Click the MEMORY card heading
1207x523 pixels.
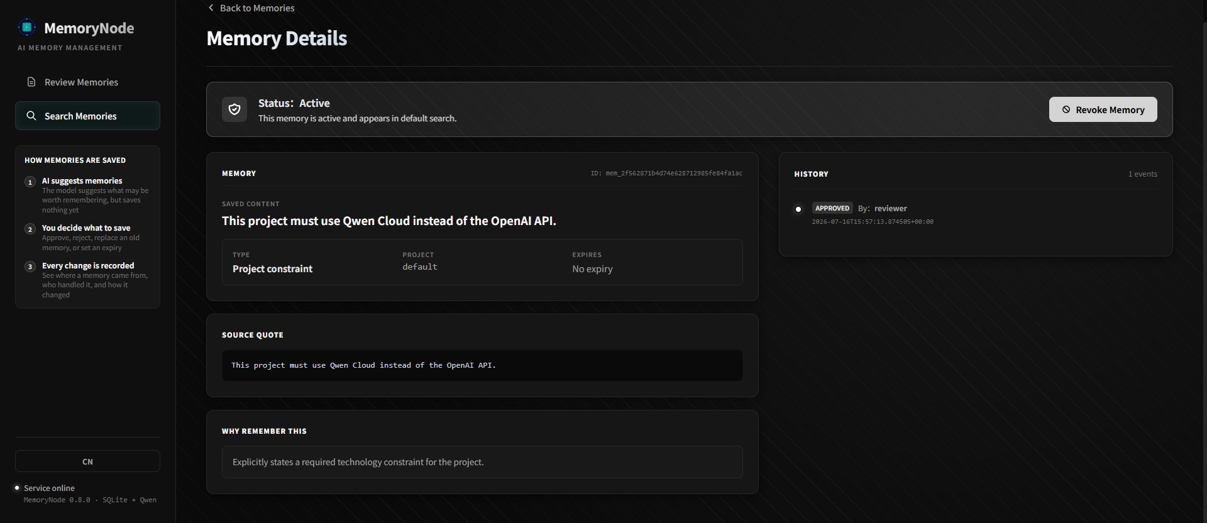(x=239, y=173)
